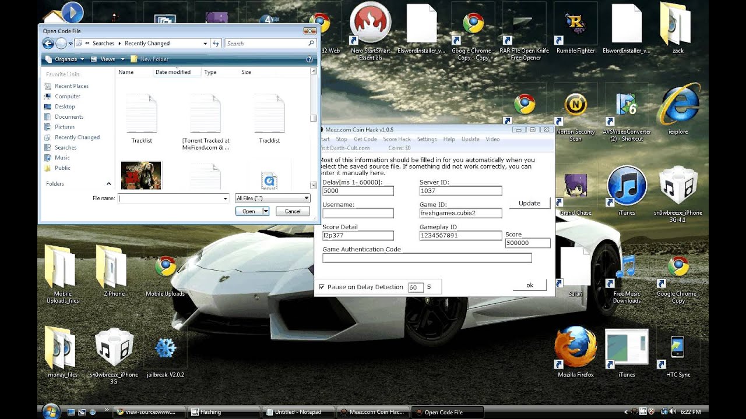The image size is (746, 419).
Task: Open the Views dropdown menu
Action: point(107,59)
